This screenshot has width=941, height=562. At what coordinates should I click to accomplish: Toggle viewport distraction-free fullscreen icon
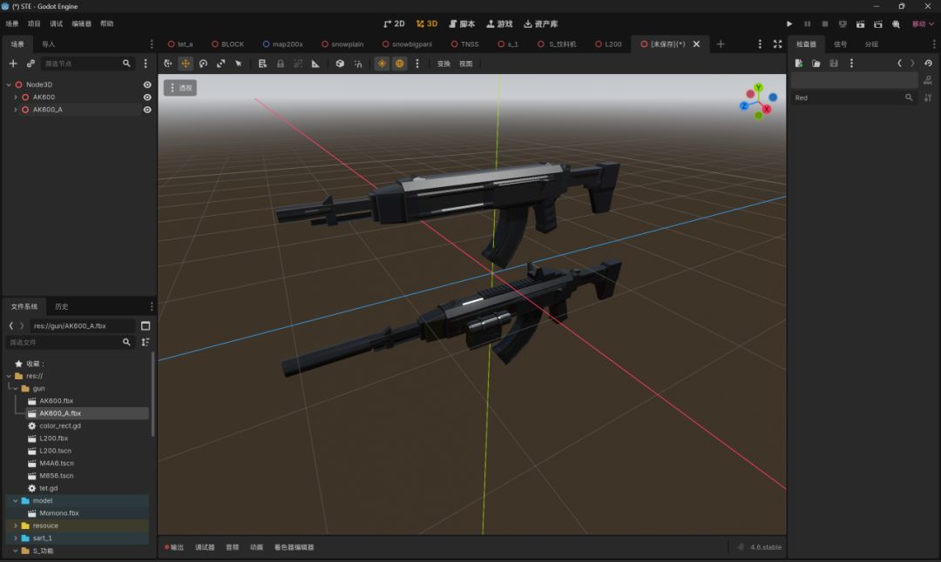click(x=778, y=44)
